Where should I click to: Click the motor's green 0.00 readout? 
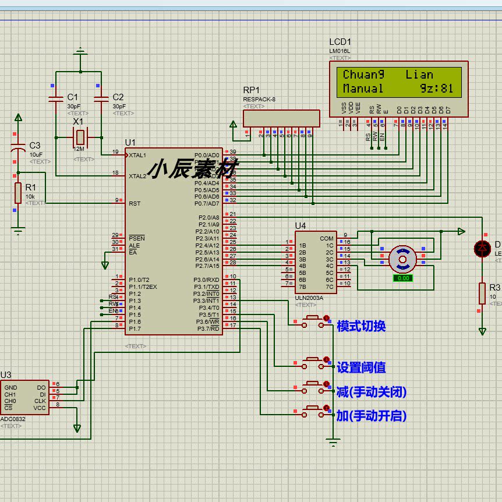point(403,278)
